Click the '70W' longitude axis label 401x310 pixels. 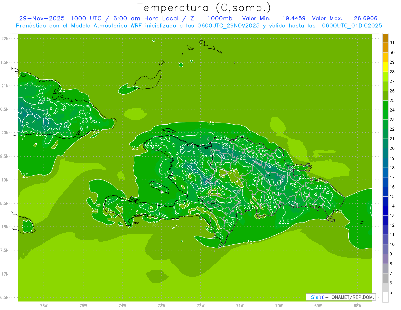pyautogui.click(x=279, y=306)
